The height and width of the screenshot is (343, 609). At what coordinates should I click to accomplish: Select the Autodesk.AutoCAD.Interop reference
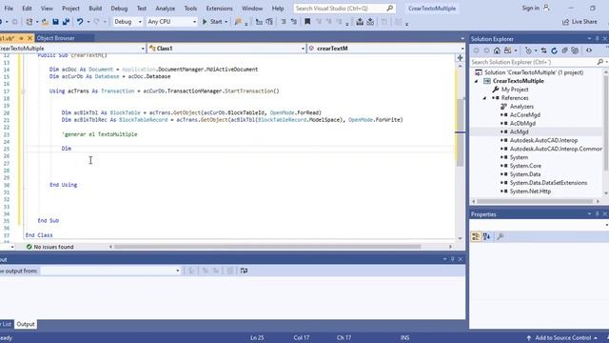[x=543, y=140]
